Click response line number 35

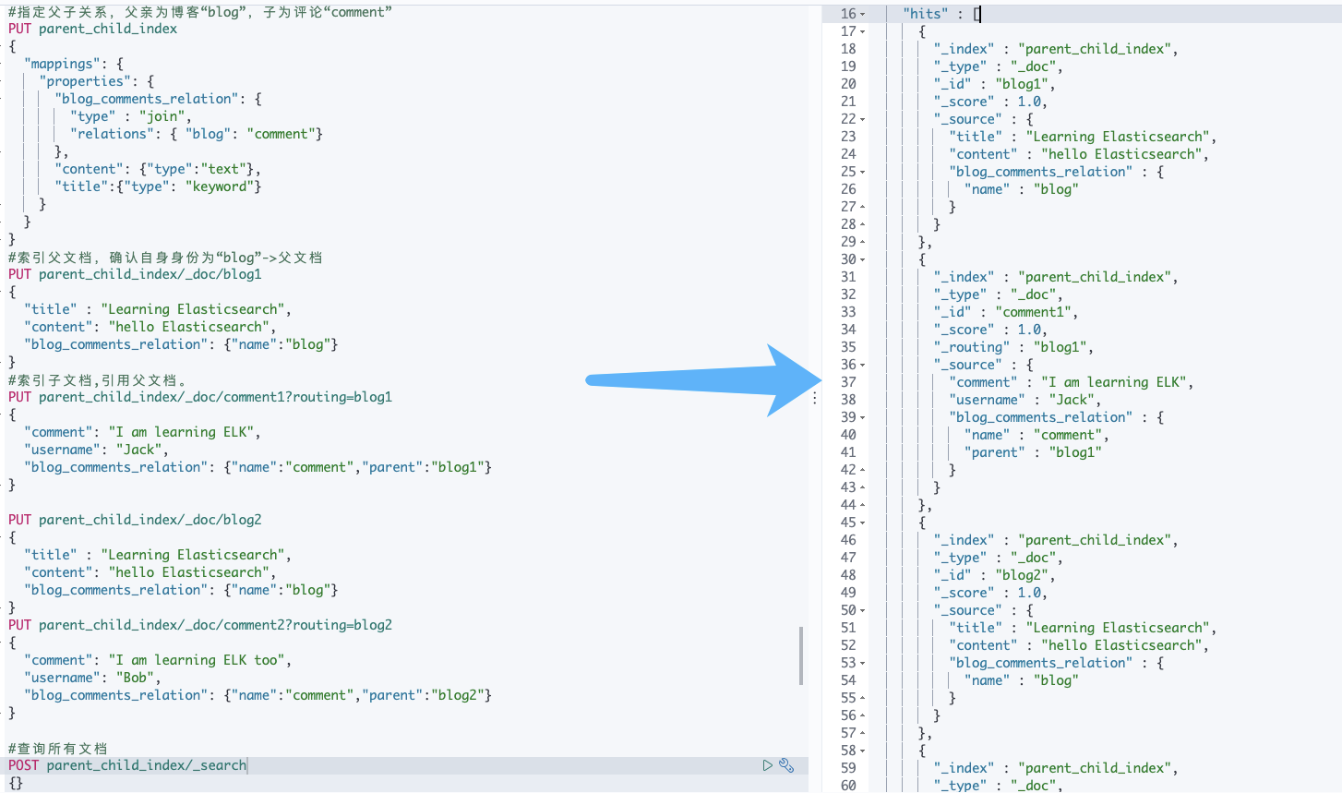[x=848, y=347]
